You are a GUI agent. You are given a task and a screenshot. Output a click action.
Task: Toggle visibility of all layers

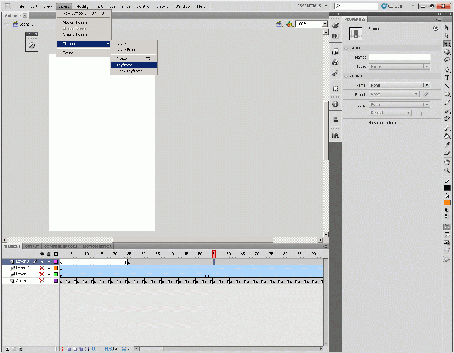tap(42, 254)
